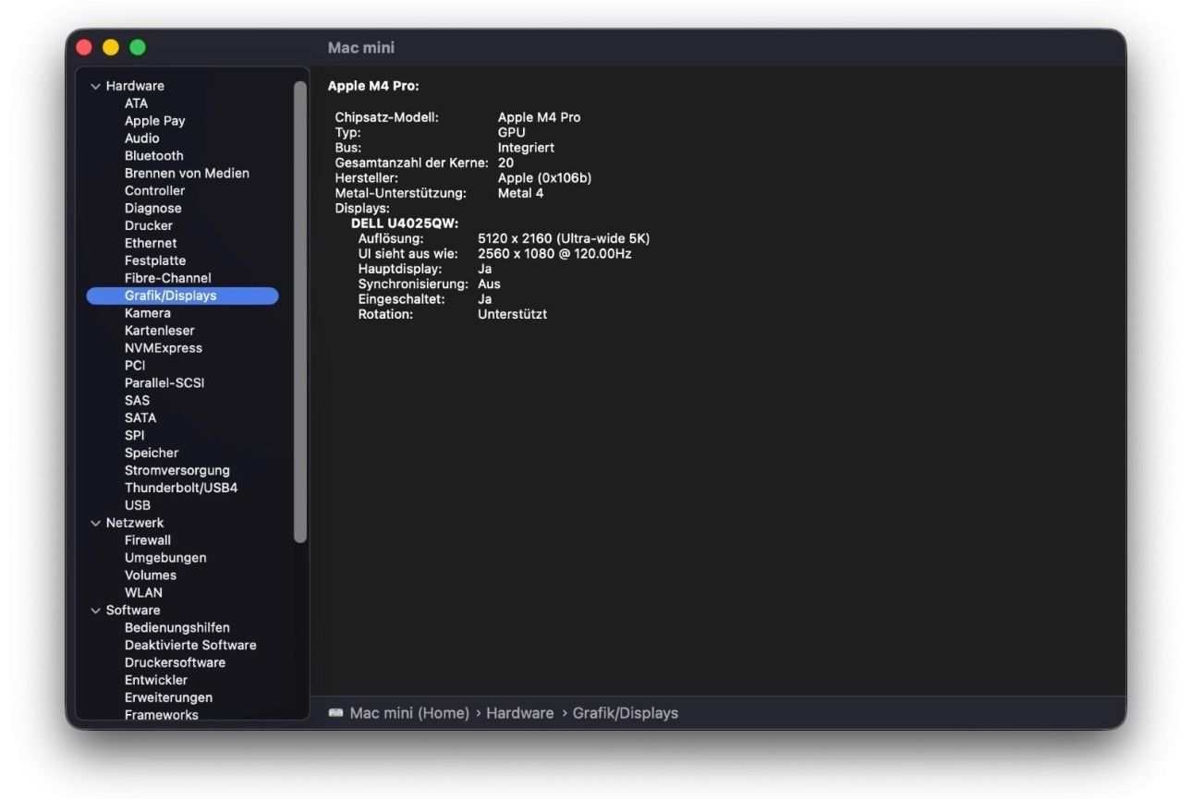The width and height of the screenshot is (1192, 799).
Task: Open the Erweiterungen entry
Action: click(x=168, y=698)
